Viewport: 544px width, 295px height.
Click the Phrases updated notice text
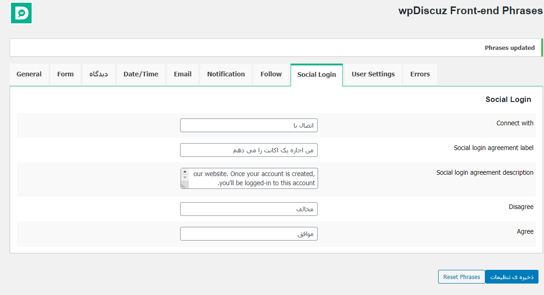[x=509, y=48]
